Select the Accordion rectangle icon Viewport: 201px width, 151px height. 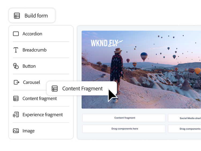click(16, 34)
